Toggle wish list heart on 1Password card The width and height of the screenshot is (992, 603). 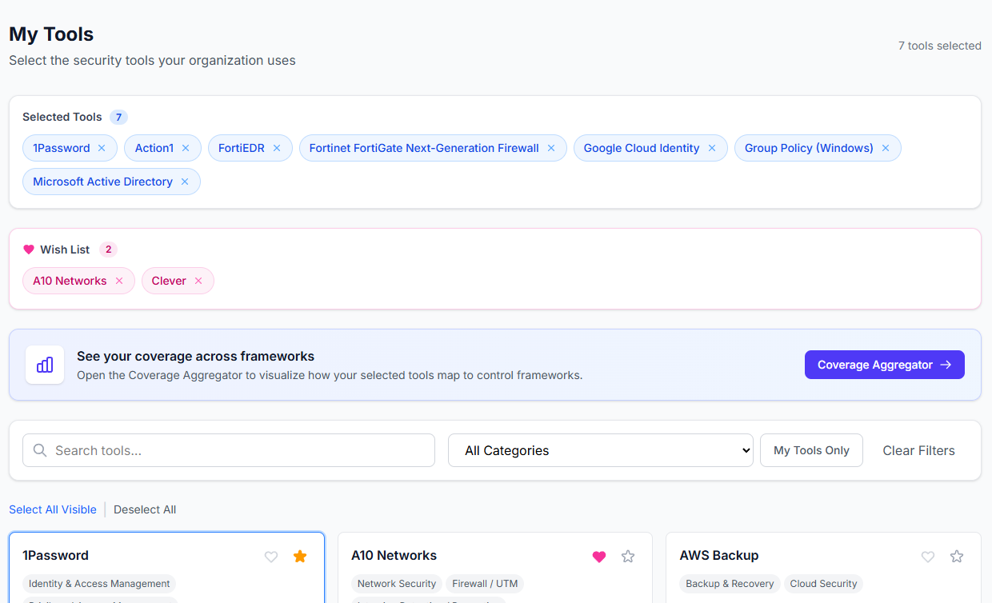click(x=271, y=557)
